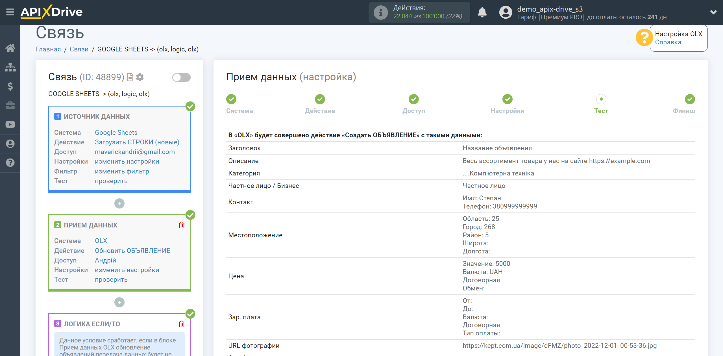Go to Настройки step

click(508, 99)
